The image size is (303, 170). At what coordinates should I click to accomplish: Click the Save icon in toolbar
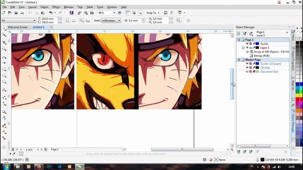pyautogui.click(x=16, y=13)
